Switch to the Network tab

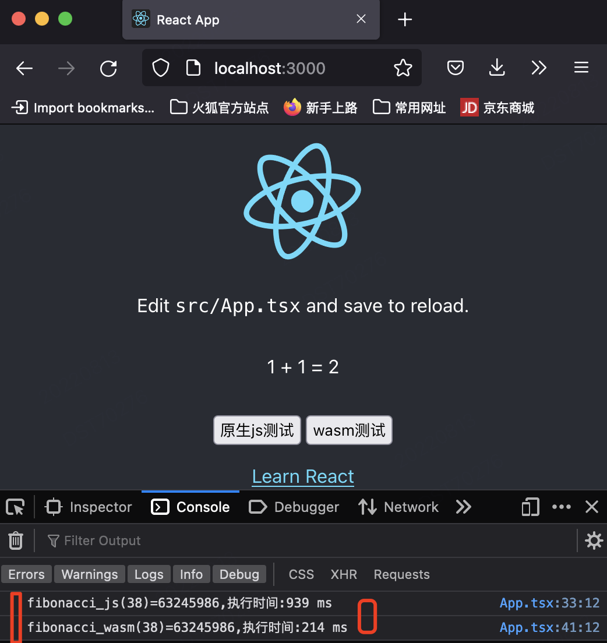(398, 507)
